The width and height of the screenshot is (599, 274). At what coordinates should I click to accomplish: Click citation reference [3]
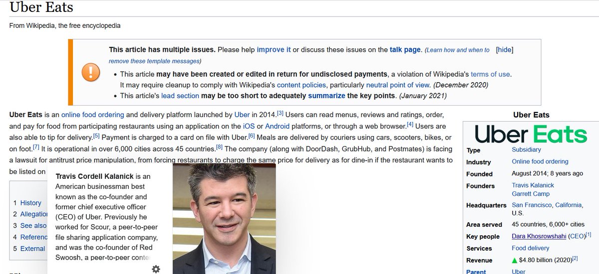(280, 113)
